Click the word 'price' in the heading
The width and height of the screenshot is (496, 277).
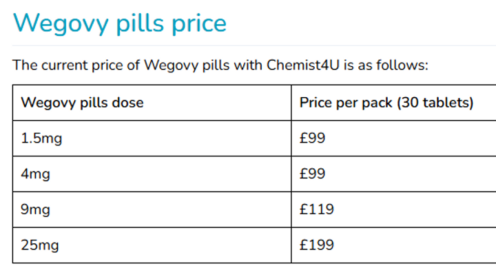pyautogui.click(x=199, y=25)
